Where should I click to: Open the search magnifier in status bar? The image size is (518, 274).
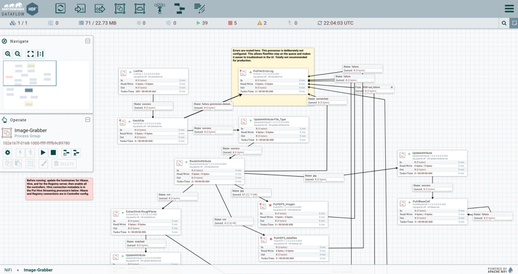pyautogui.click(x=504, y=23)
